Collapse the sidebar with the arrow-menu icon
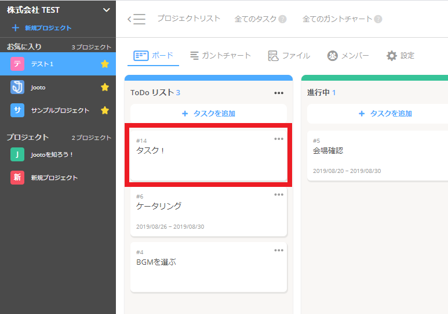Screen dimensions: 448x314 tap(137, 19)
